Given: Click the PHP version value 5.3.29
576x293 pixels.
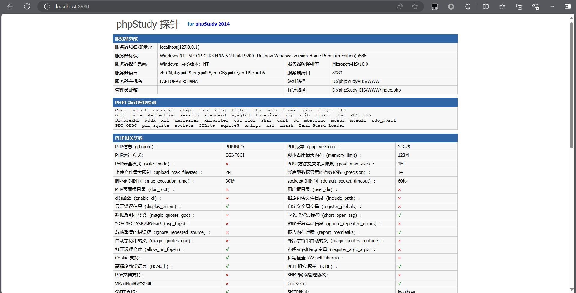Looking at the screenshot, I should point(404,146).
